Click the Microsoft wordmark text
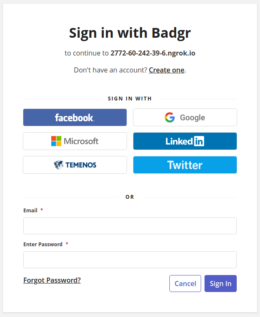 click(81, 141)
